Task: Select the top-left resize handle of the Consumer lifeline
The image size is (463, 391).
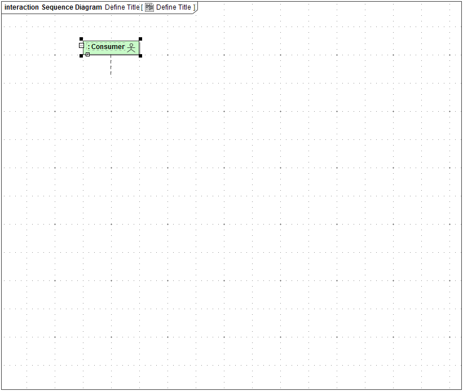Action: click(81, 39)
